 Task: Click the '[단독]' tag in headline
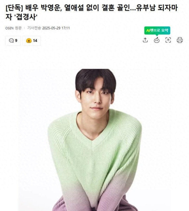click(14, 8)
